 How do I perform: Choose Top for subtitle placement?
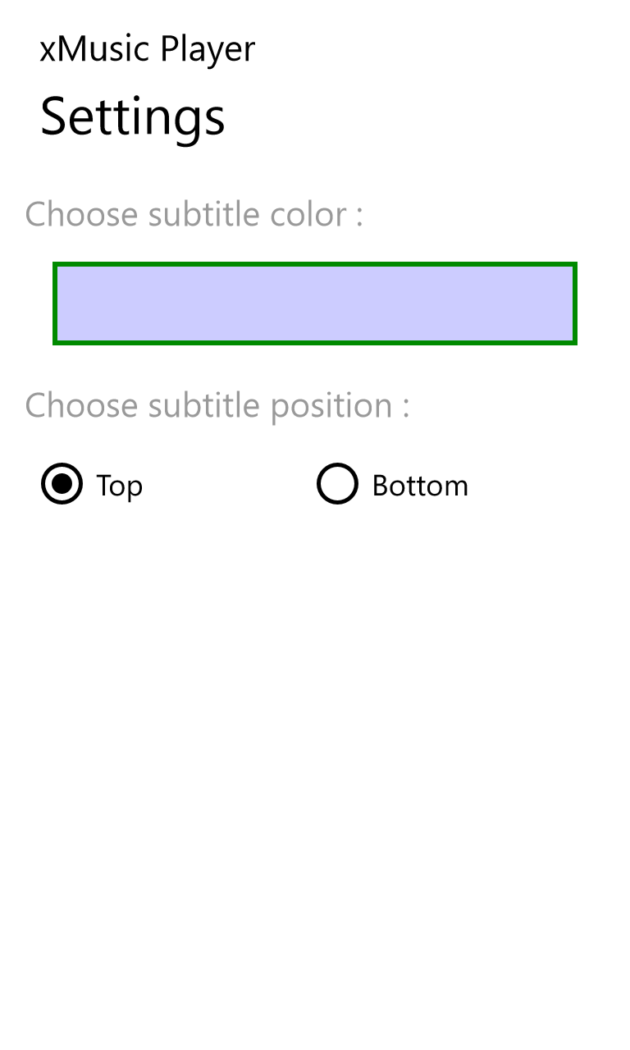pyautogui.click(x=62, y=484)
